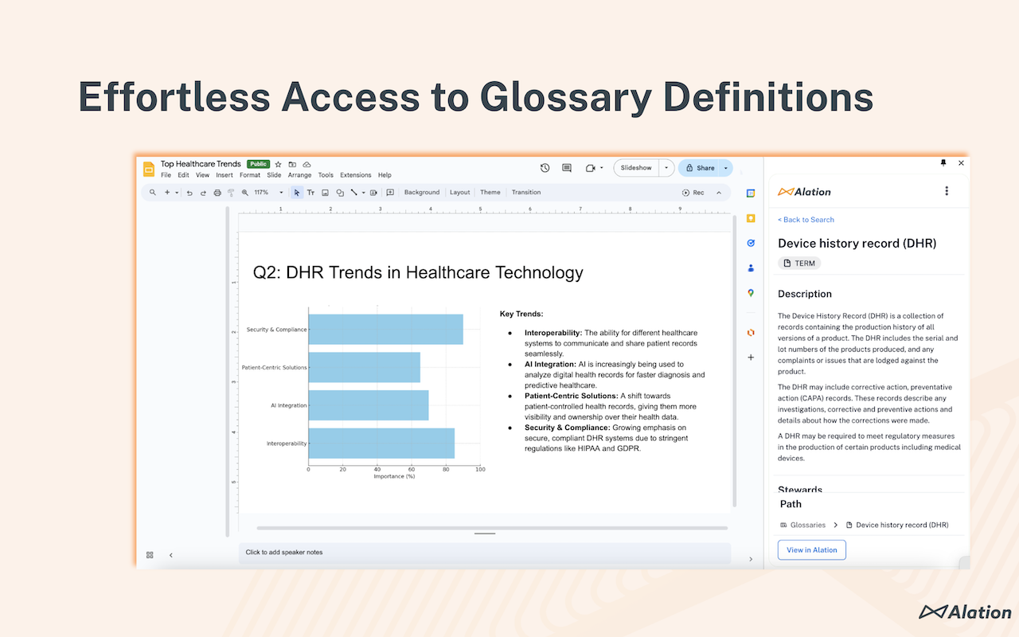Click the speaker notes field
This screenshot has width=1019, height=637.
tap(484, 553)
